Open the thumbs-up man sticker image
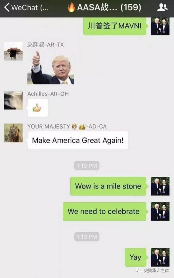Viewport: 174px width, 278px height. (51, 67)
